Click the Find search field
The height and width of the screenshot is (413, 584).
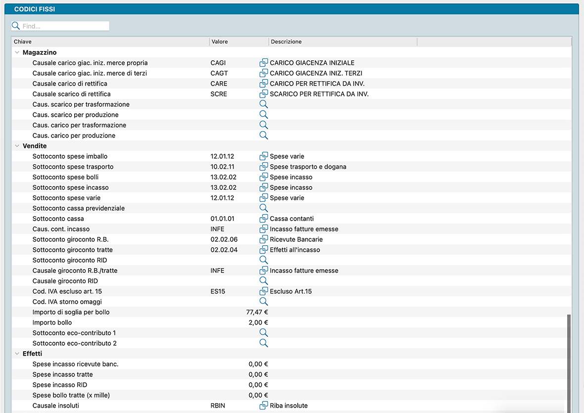(x=64, y=26)
